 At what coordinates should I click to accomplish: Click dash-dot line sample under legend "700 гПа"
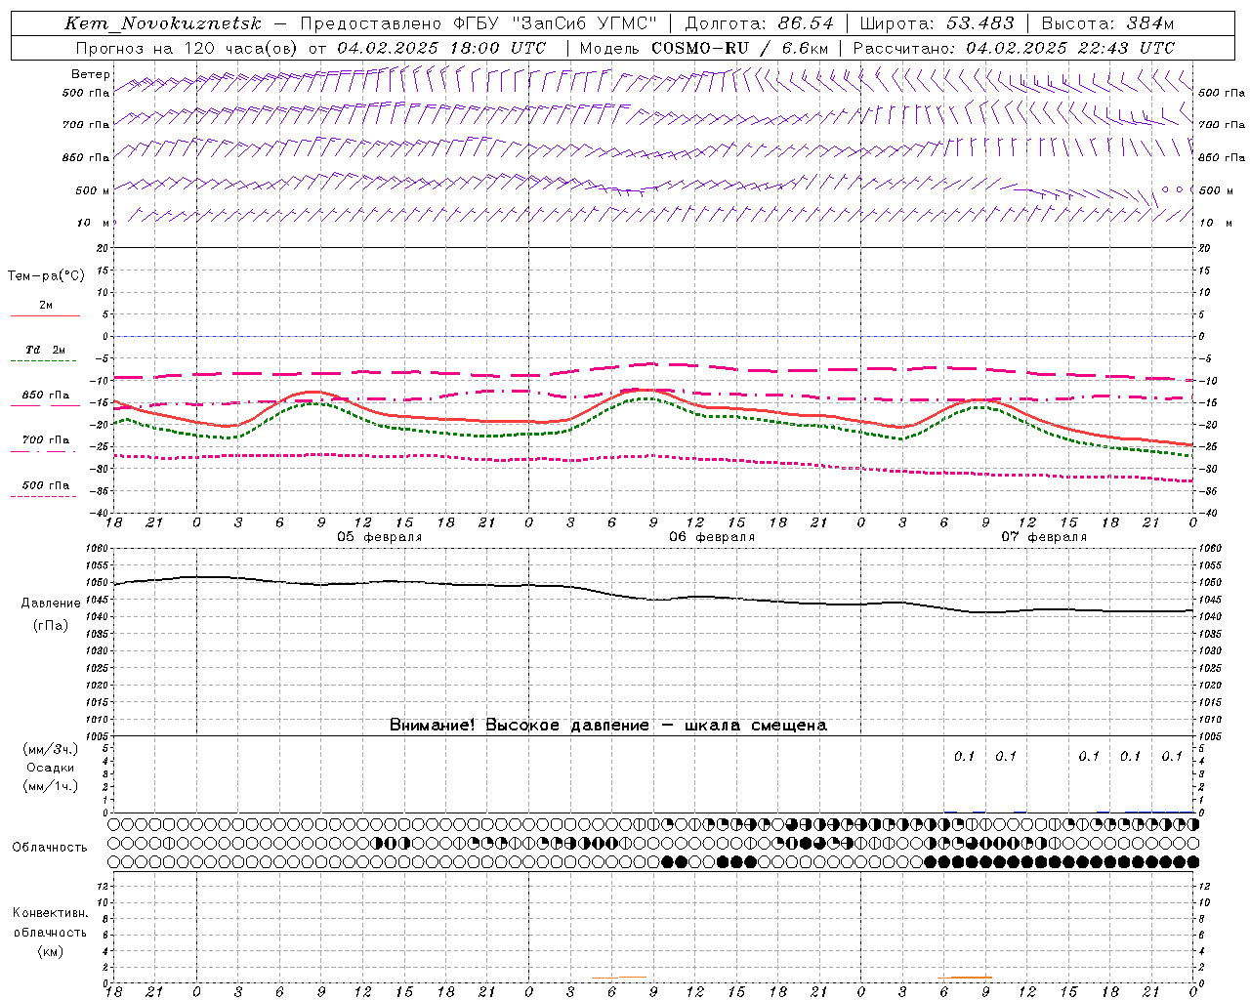click(44, 451)
